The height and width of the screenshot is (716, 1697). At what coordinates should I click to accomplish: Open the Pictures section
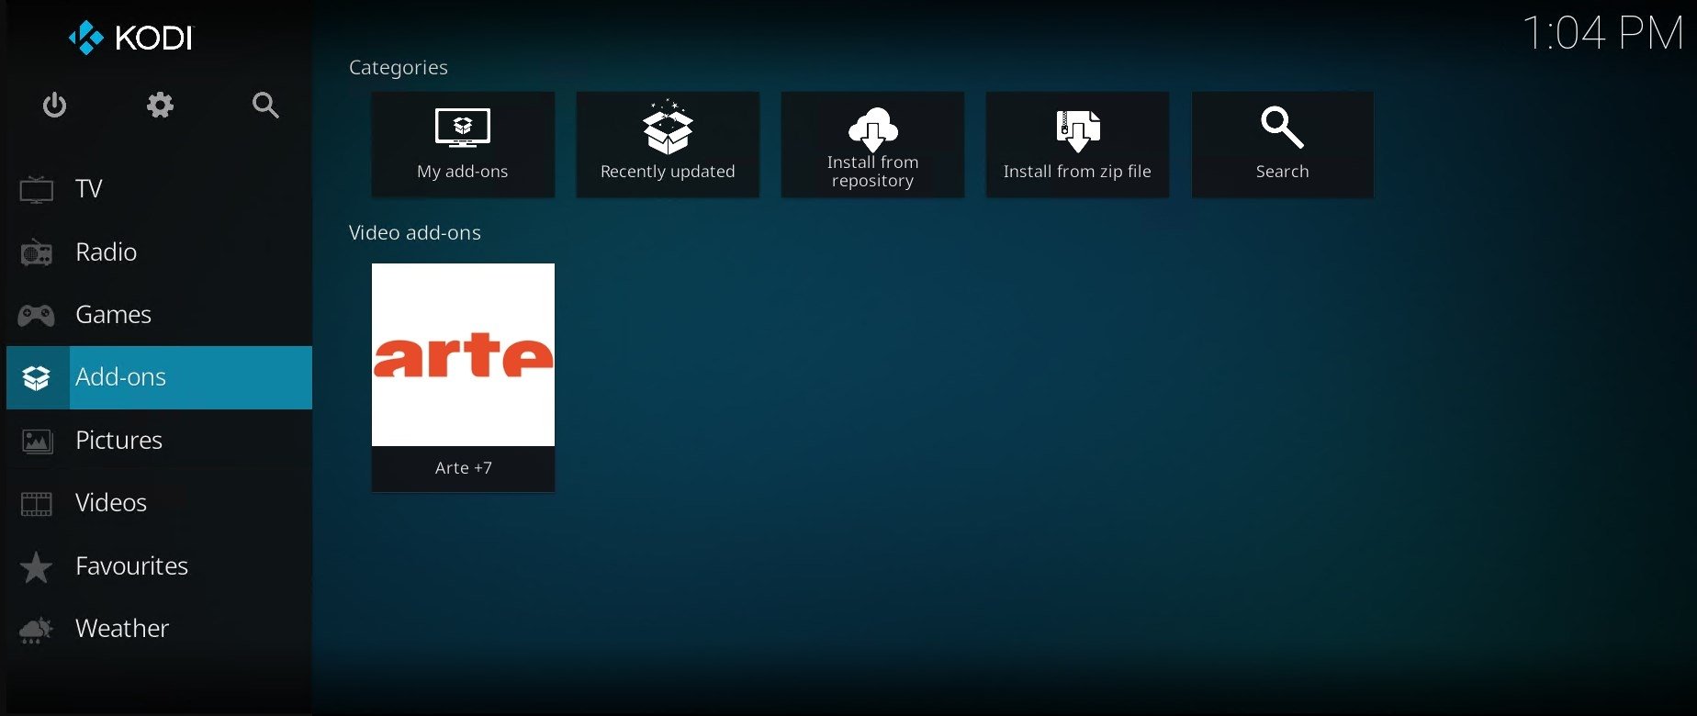[x=159, y=441]
